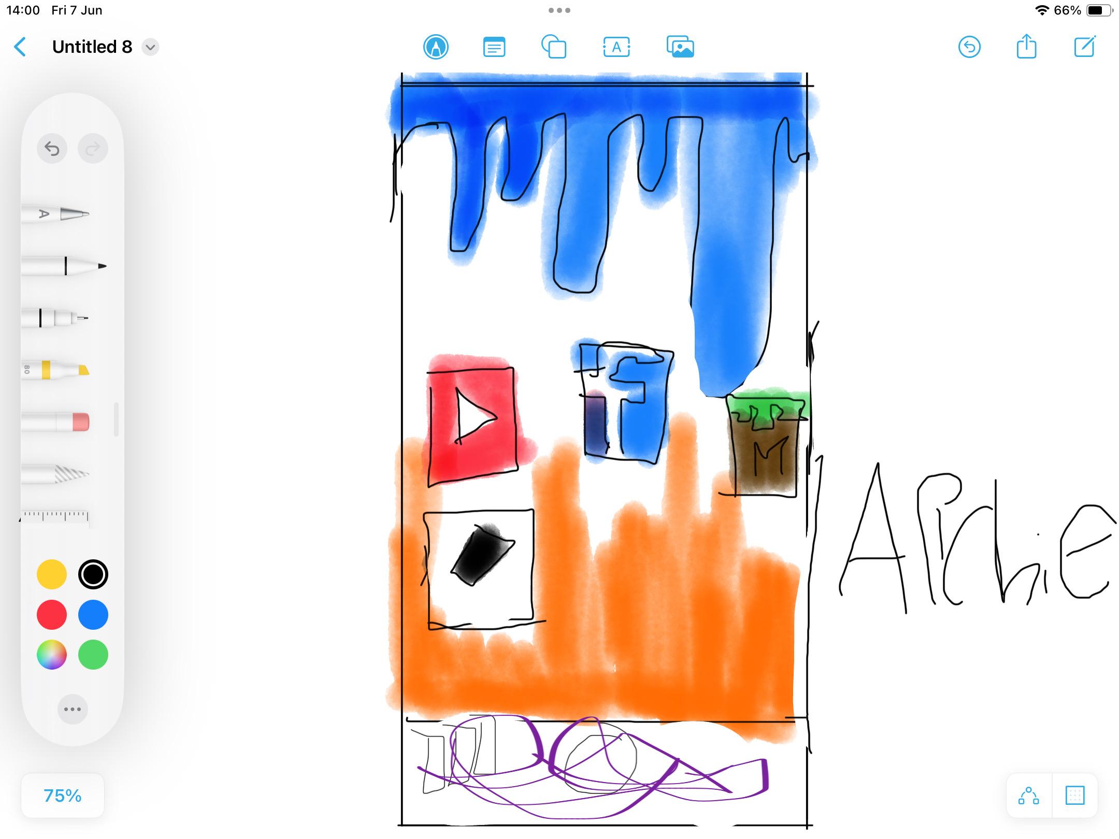Tap the 14:00 clock in status bar

coord(23,10)
